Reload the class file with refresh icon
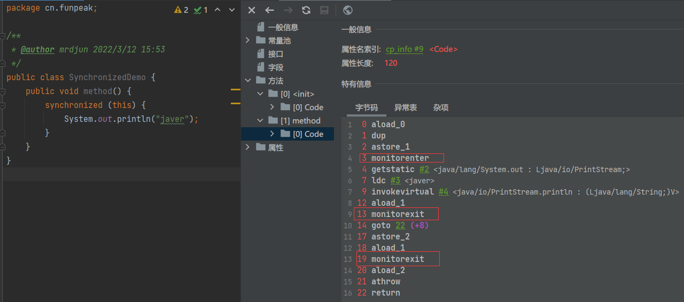This screenshot has width=684, height=302. coord(306,10)
